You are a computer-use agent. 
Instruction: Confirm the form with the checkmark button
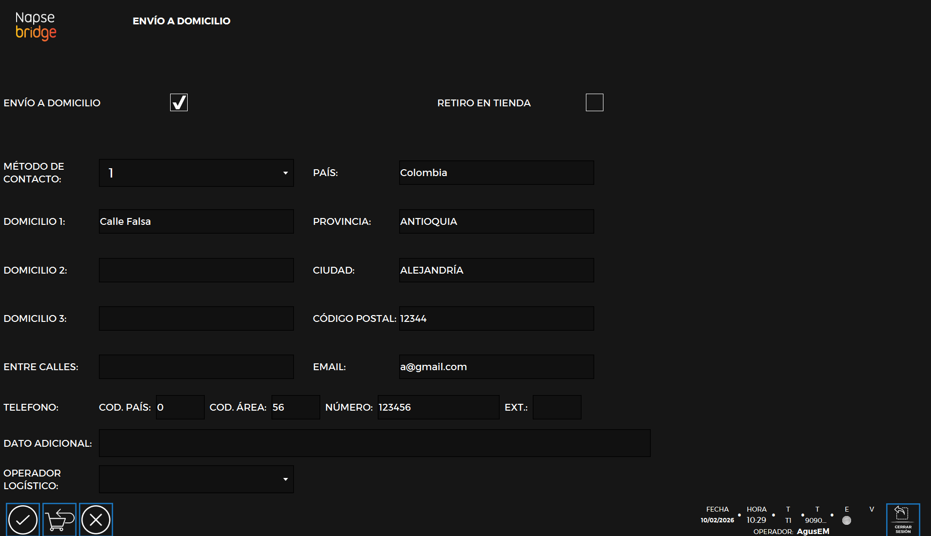pos(23,520)
